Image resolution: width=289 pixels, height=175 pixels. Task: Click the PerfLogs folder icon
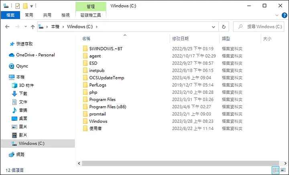(85, 85)
